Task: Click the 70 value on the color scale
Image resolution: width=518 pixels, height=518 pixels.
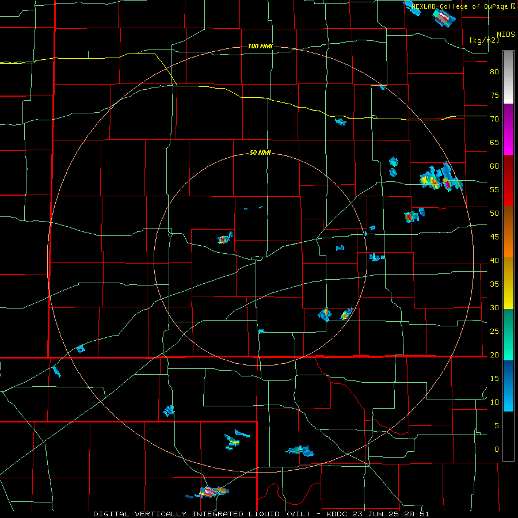Action: pos(494,119)
